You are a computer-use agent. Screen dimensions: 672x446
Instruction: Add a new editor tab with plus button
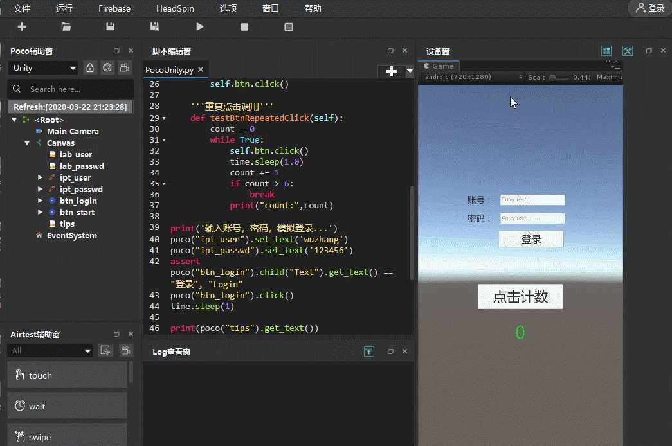pyautogui.click(x=391, y=71)
